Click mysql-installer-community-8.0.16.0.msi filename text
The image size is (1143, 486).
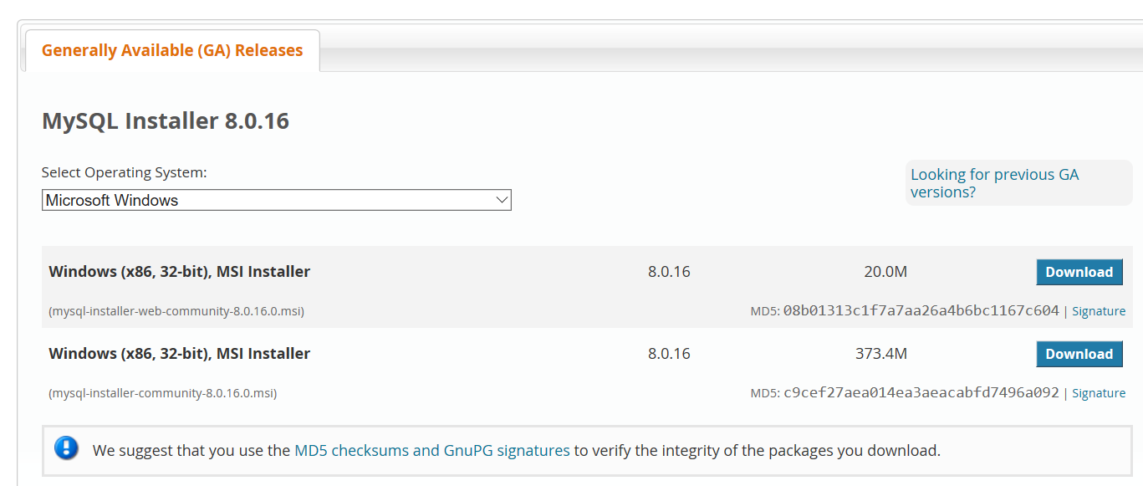(163, 393)
